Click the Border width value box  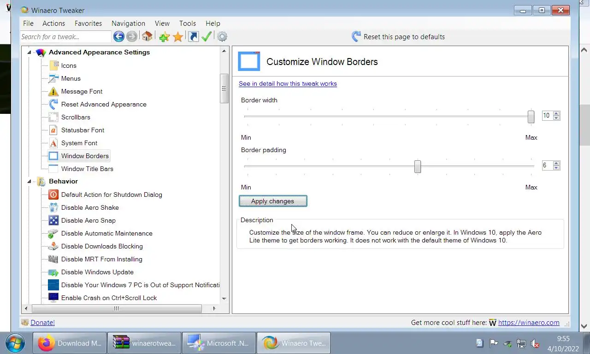[548, 116]
